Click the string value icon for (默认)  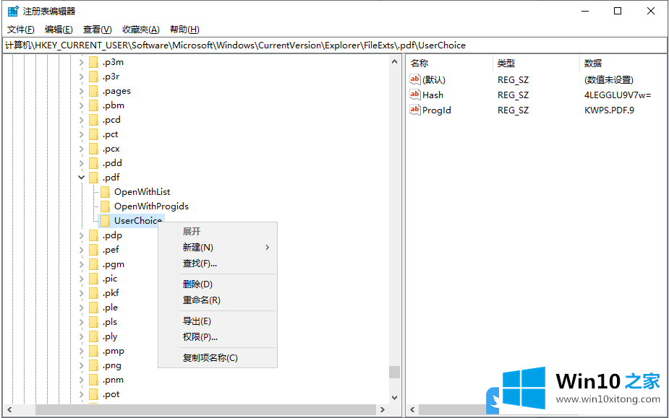click(414, 79)
